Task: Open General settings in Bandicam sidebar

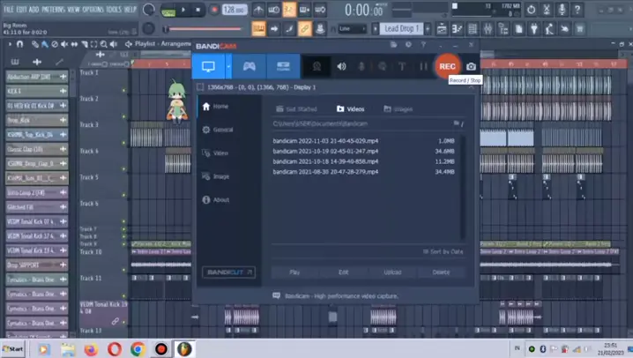Action: (x=222, y=130)
